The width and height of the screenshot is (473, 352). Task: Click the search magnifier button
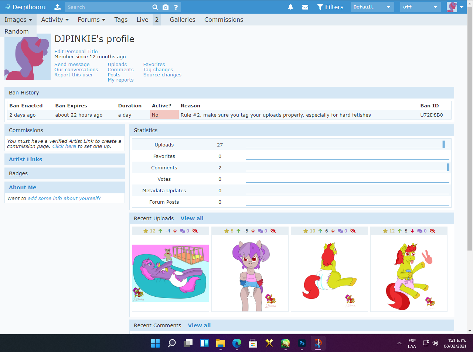pyautogui.click(x=155, y=7)
